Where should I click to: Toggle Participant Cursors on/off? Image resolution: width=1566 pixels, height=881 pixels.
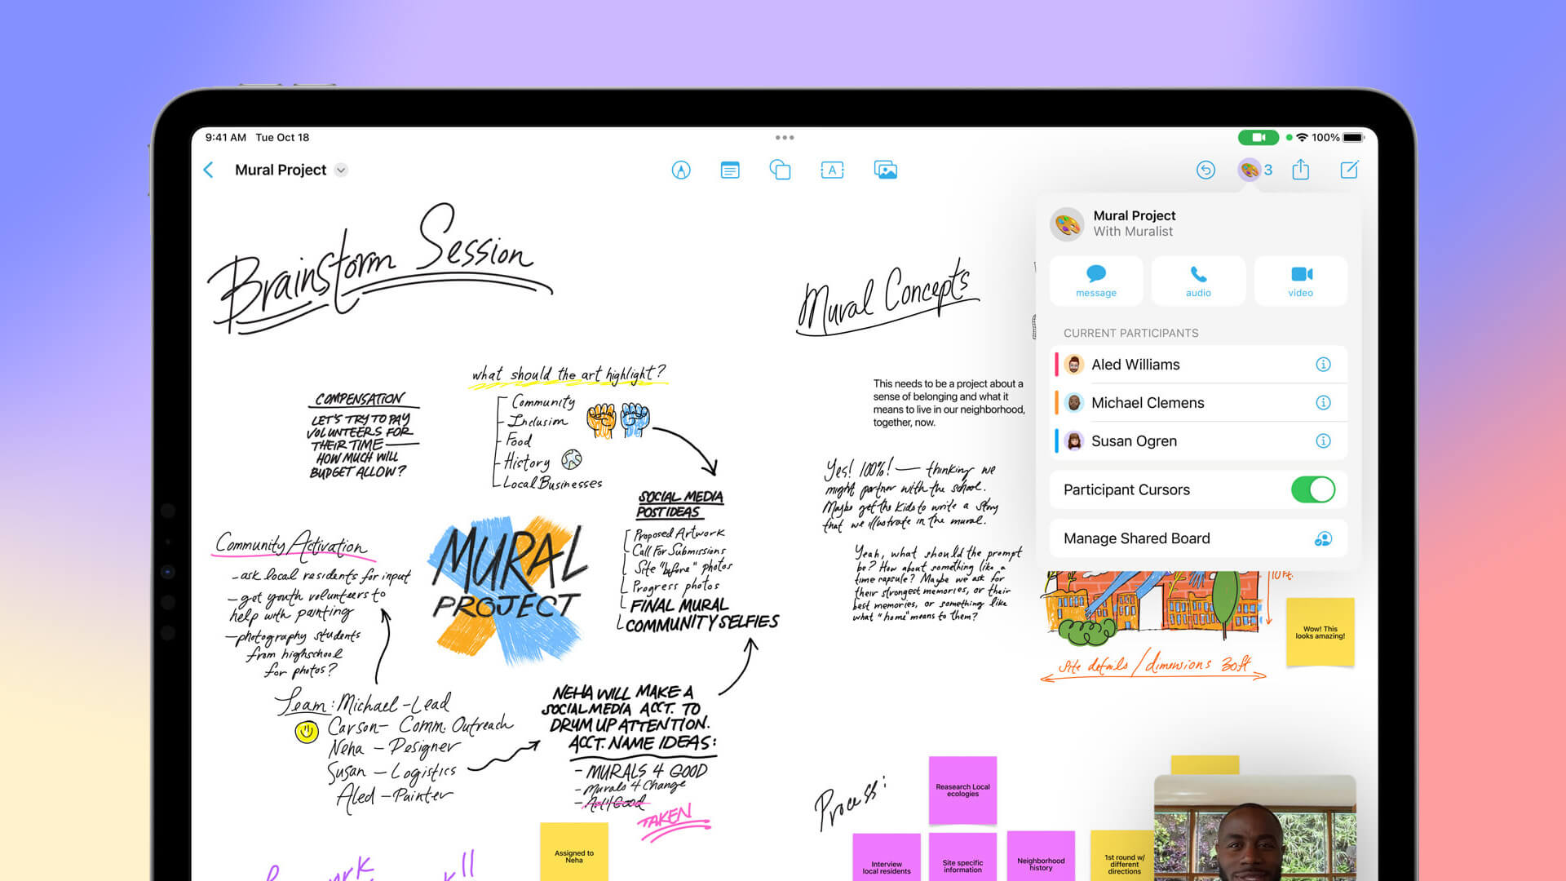point(1314,489)
